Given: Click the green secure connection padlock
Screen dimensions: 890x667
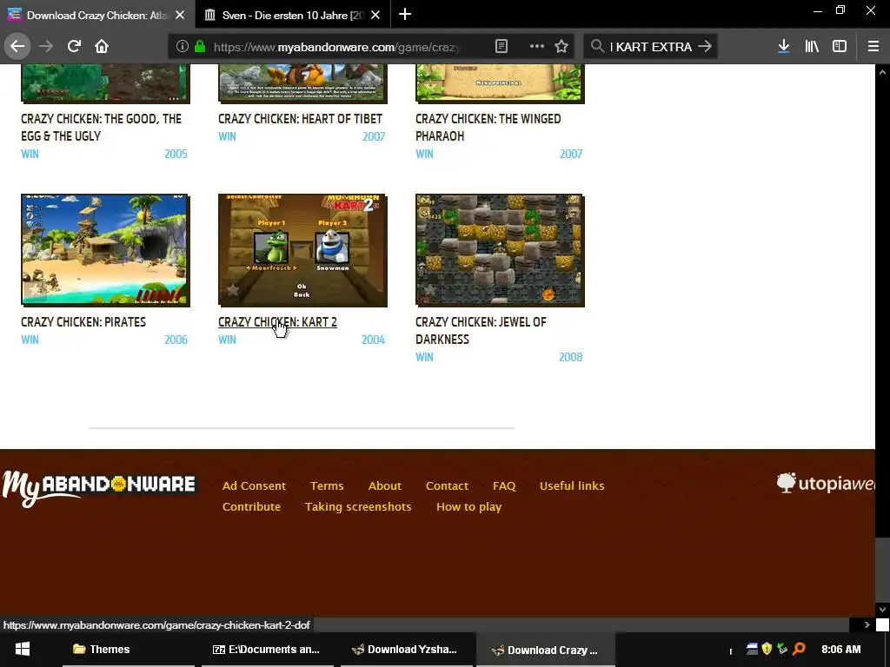Looking at the screenshot, I should 200,47.
